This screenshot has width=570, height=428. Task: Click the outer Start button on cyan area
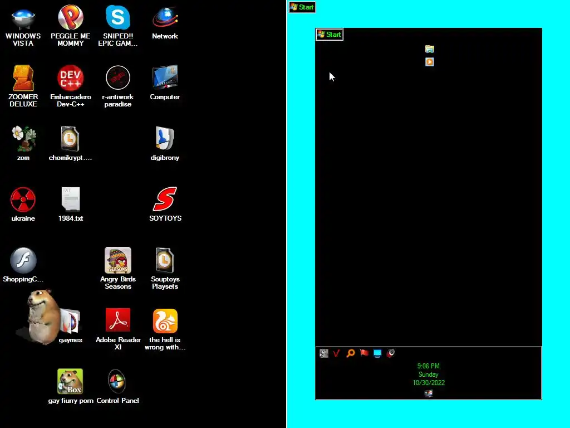click(302, 7)
